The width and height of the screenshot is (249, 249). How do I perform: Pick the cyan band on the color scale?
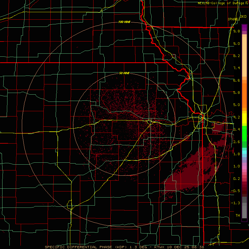point(244,152)
